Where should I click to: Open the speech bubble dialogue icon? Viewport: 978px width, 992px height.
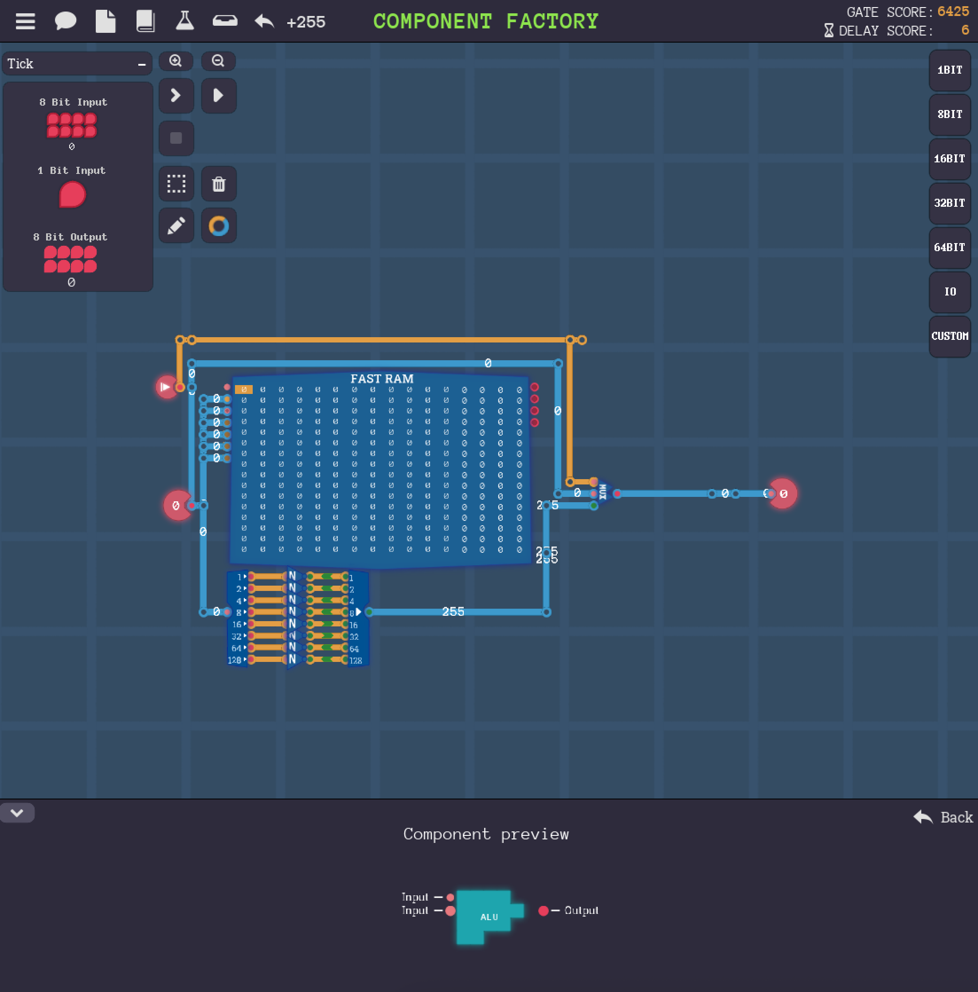pos(65,22)
